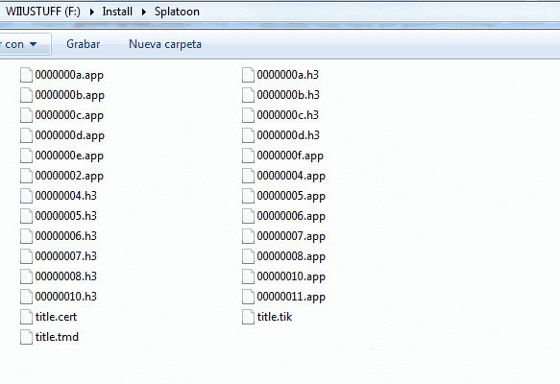Select the file name text 0000000f.app
Image resolution: width=560 pixels, height=384 pixels.
[x=290, y=156]
